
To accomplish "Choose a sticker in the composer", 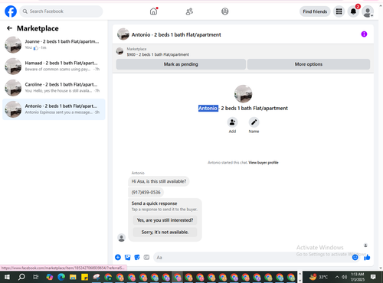I will tap(137, 257).
